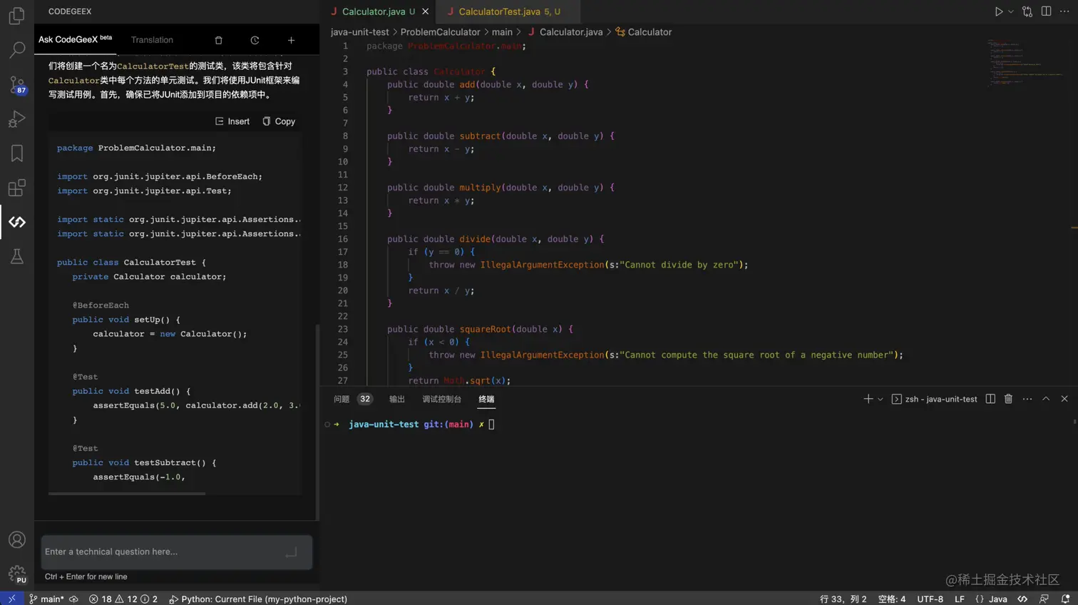The height and width of the screenshot is (605, 1078).
Task: Select zsh - java-unit-test terminal
Action: click(x=935, y=399)
